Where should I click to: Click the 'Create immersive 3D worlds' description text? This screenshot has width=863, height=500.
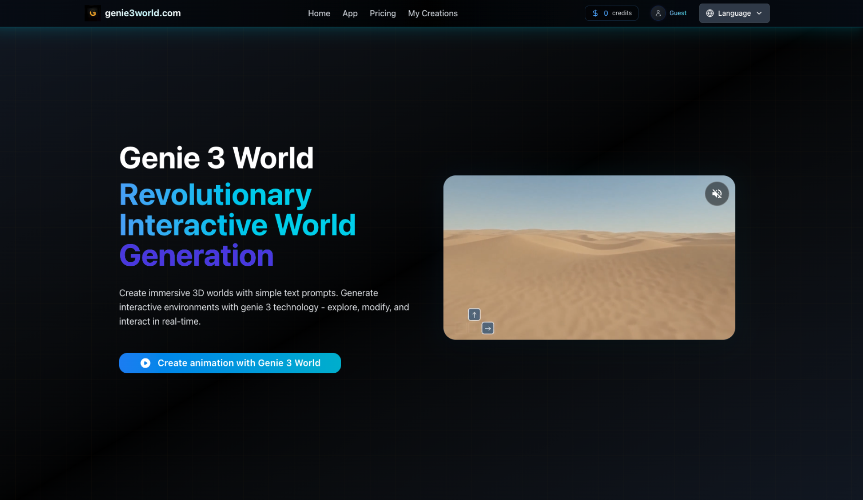264,307
